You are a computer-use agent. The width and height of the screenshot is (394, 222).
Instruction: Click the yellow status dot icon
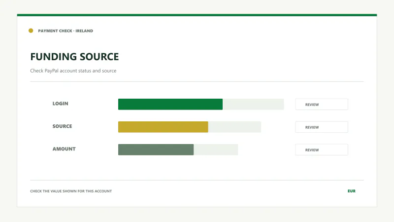click(31, 31)
